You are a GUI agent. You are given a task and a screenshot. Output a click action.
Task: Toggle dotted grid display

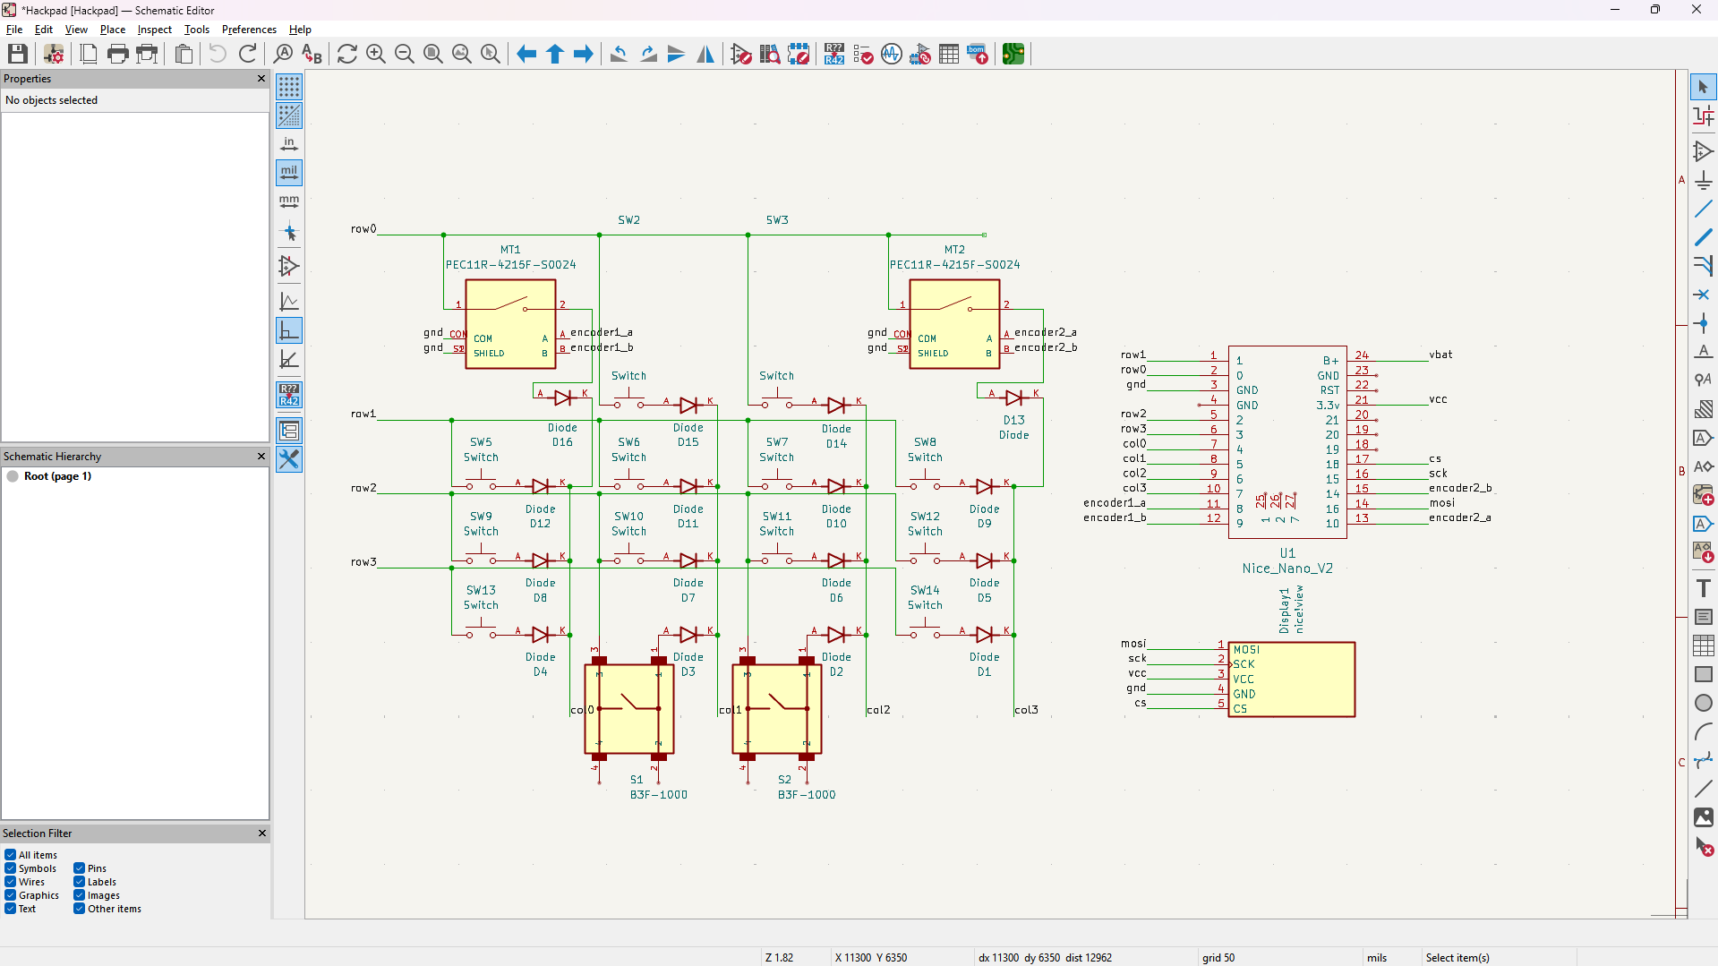coord(289,87)
